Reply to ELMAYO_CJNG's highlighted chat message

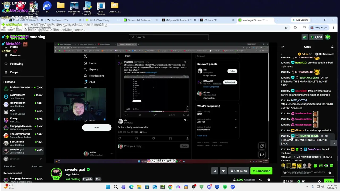(x=333, y=143)
